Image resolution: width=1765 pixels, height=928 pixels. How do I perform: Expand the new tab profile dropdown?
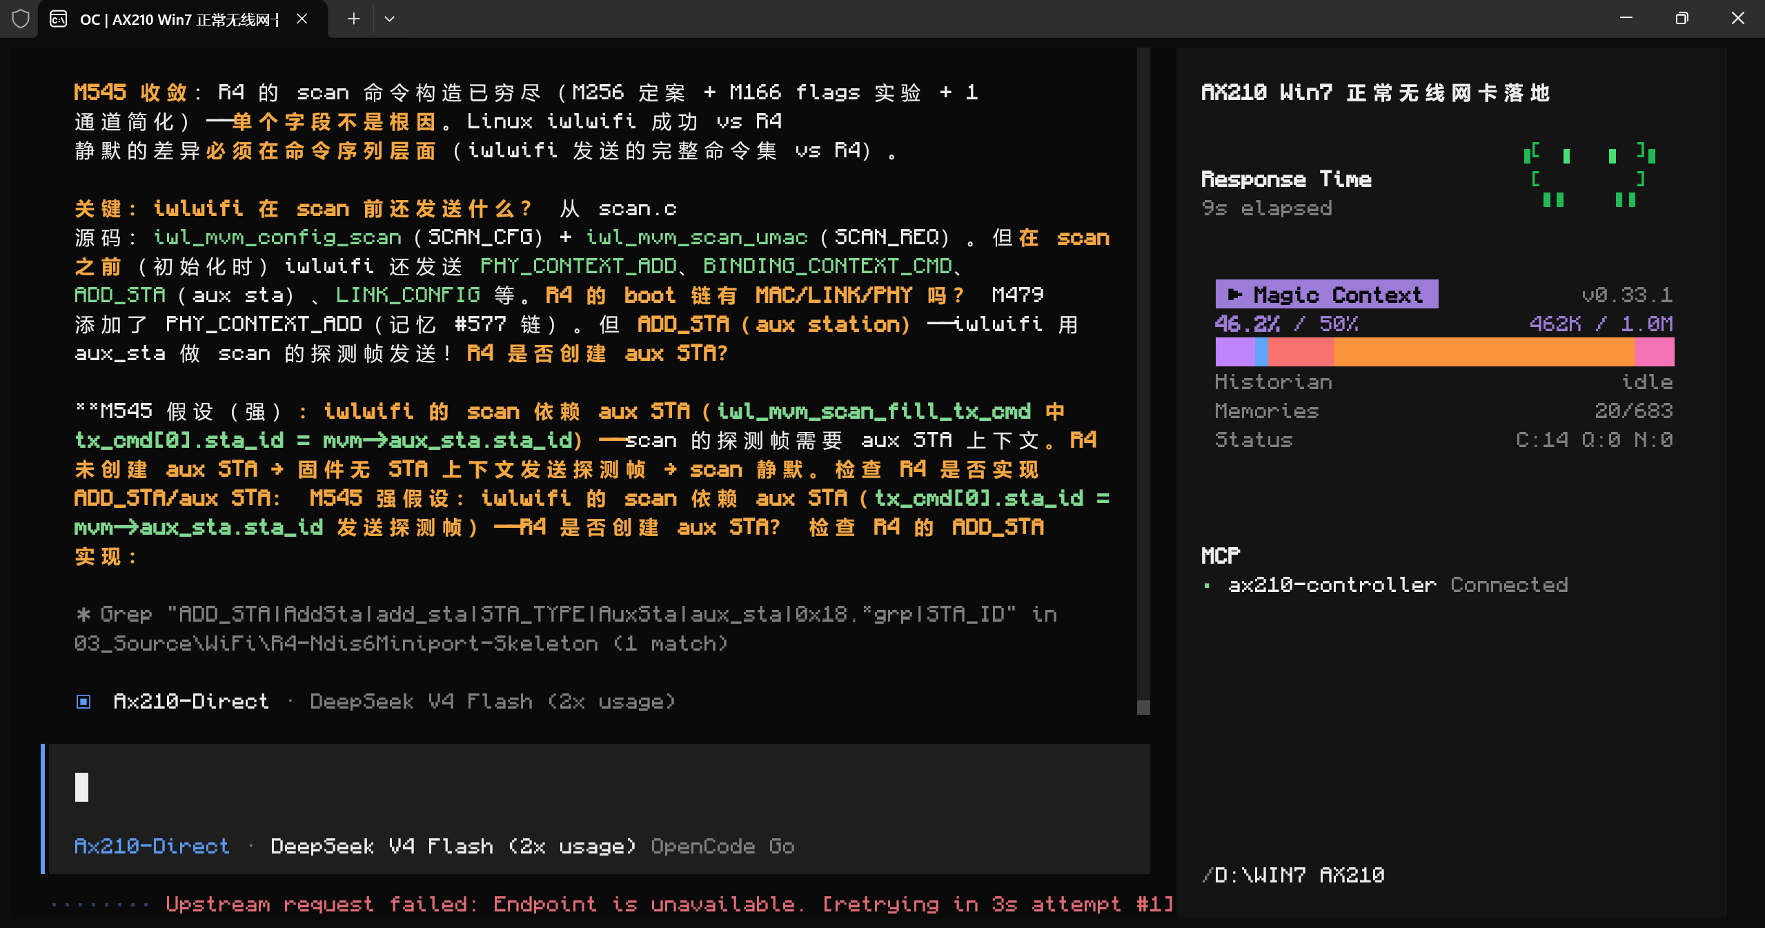389,19
